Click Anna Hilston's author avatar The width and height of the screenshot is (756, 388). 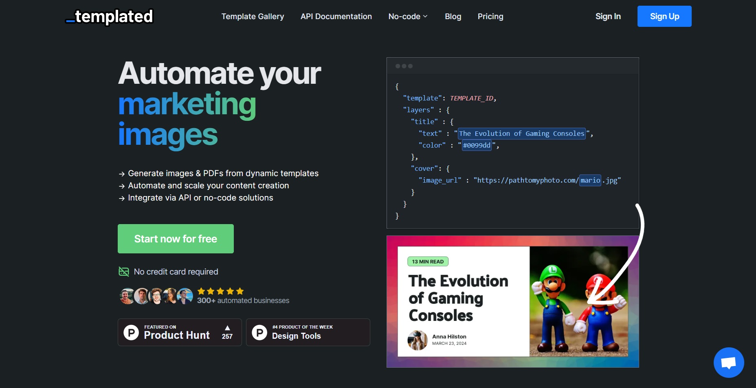click(x=418, y=340)
